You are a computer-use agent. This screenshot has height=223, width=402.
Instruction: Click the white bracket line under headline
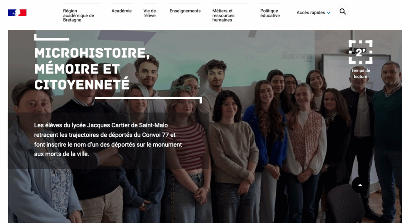click(x=148, y=100)
